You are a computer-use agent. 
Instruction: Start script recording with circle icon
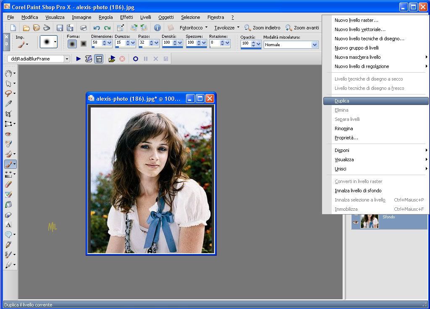(136, 59)
